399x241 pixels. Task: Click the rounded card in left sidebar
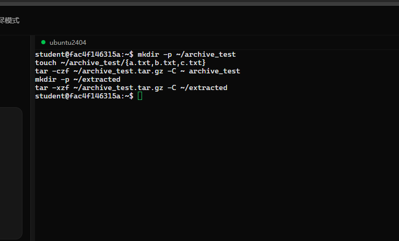pos(10,173)
